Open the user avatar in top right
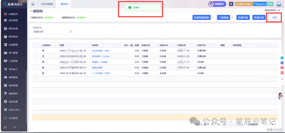 click(x=279, y=4)
